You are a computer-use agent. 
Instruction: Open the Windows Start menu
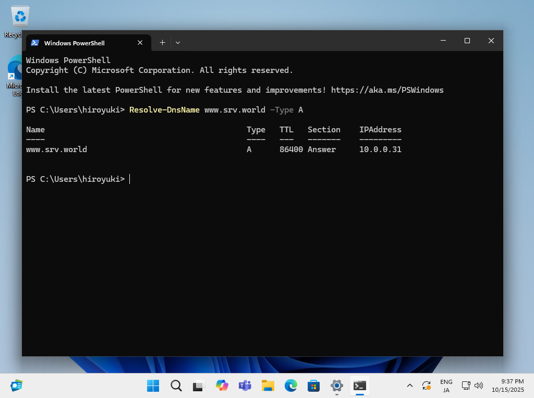(x=153, y=385)
